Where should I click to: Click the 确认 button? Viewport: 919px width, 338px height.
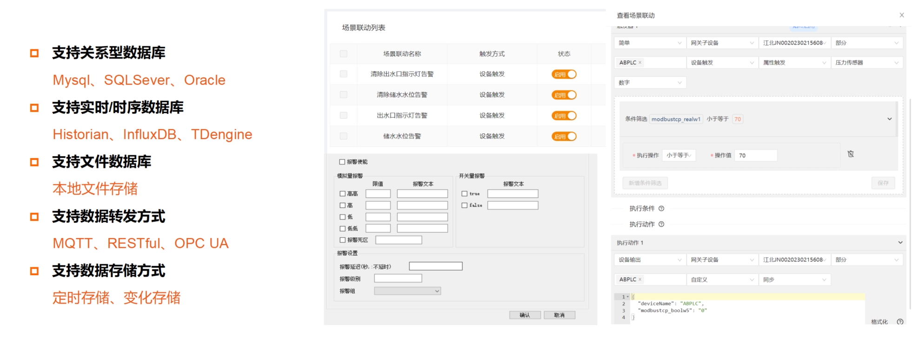pos(525,315)
